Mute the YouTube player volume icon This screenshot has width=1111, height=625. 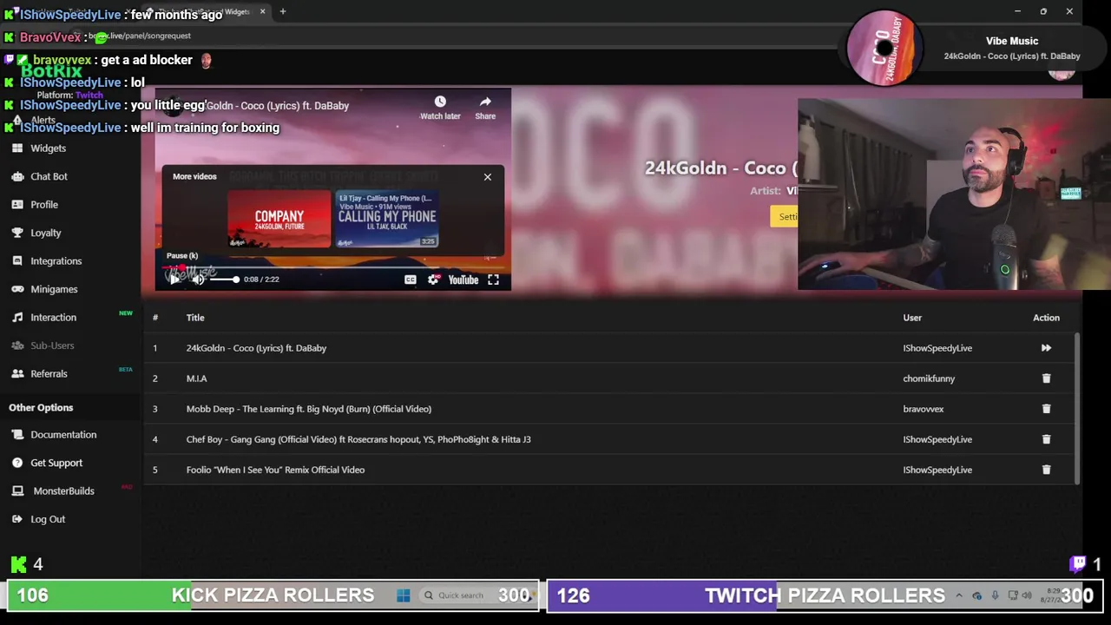tap(198, 280)
